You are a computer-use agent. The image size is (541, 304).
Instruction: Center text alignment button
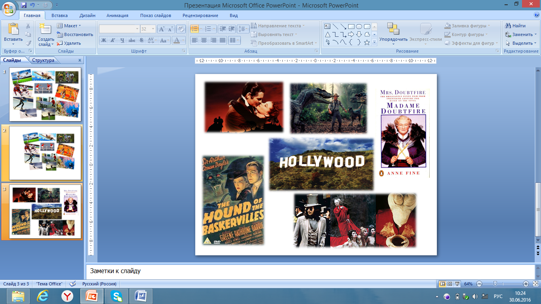coord(204,40)
